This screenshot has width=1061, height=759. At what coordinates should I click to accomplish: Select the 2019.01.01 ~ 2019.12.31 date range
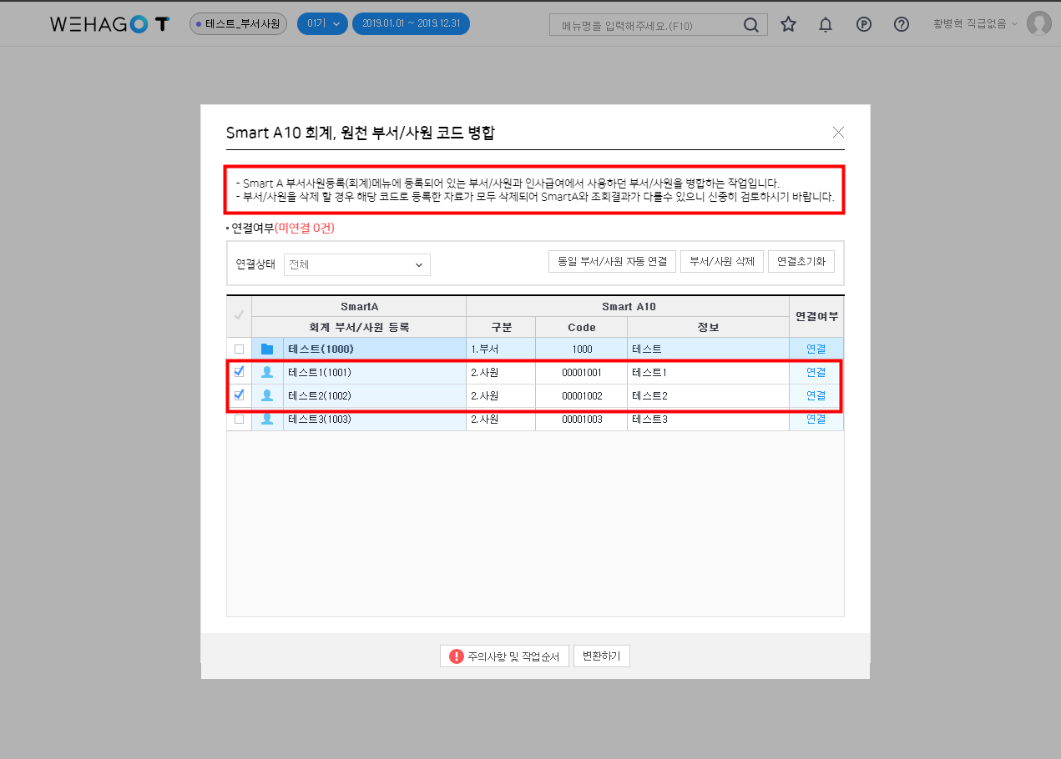pyautogui.click(x=411, y=24)
